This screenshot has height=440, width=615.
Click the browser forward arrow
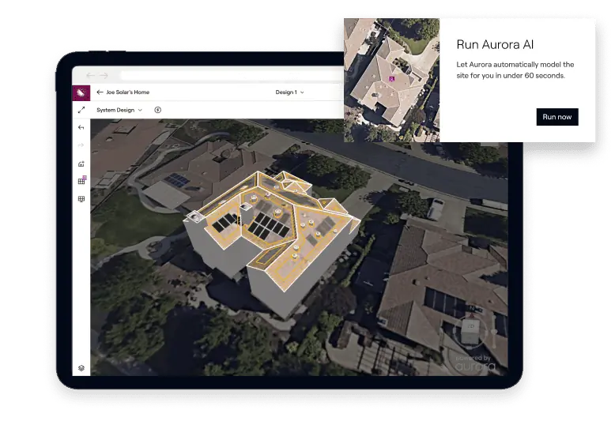(x=103, y=75)
